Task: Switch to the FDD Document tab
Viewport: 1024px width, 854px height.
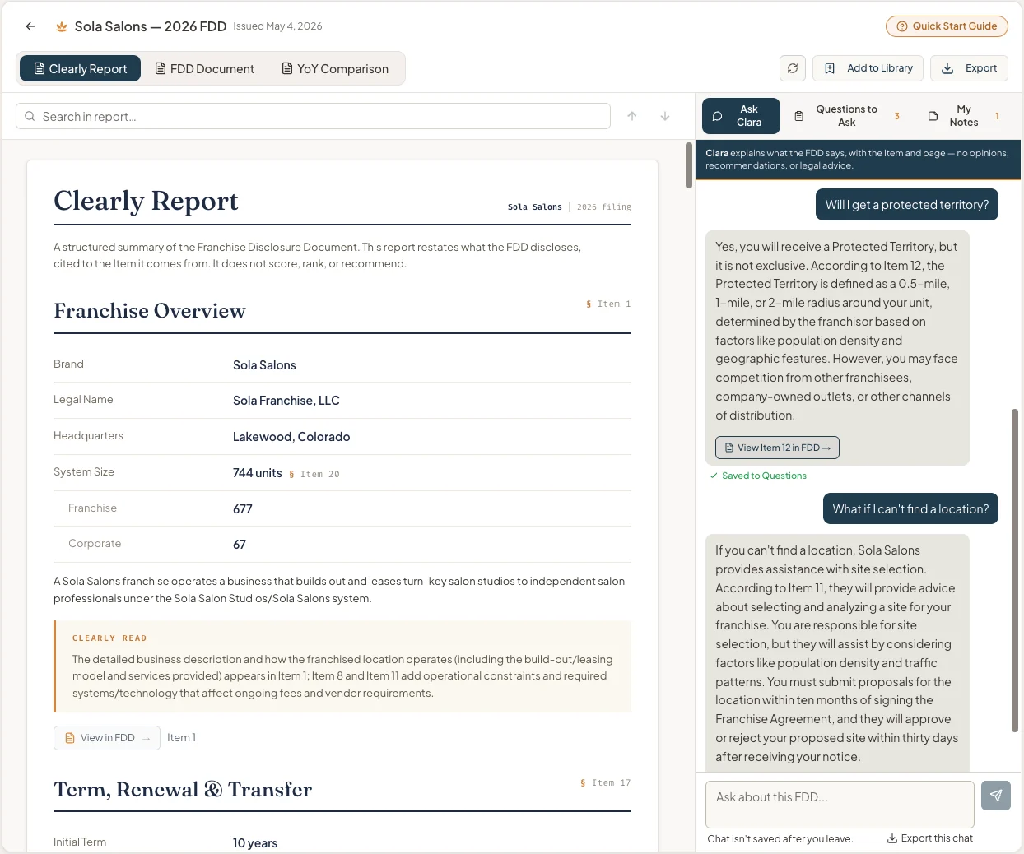Action: (205, 68)
